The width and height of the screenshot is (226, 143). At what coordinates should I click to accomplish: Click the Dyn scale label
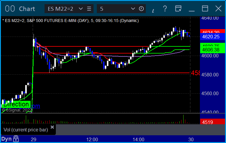pos(7,139)
